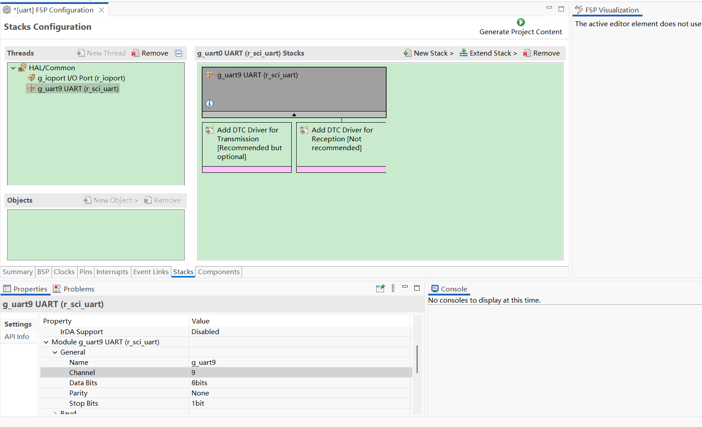This screenshot has height=427, width=702.
Task: Switch to the Interrupts tab
Action: tap(112, 272)
